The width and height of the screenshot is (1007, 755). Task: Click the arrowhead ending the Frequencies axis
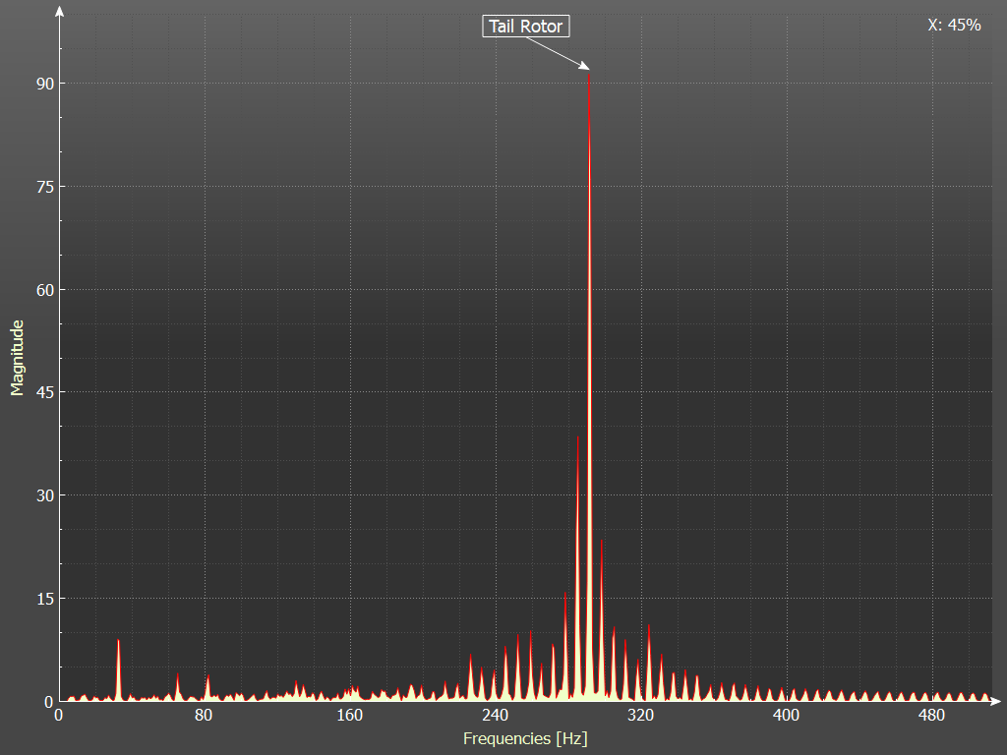[x=994, y=702]
